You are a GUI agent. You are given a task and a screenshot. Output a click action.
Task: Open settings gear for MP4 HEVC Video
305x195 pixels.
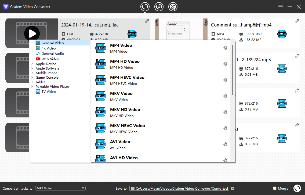(x=225, y=80)
